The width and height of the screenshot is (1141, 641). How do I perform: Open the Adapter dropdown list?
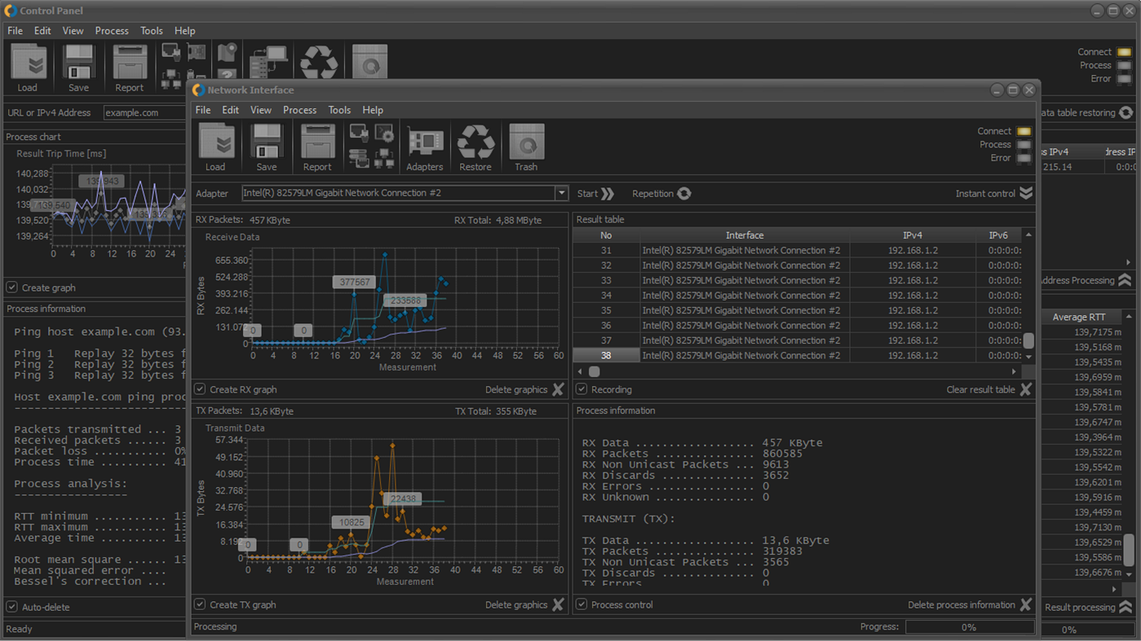[561, 193]
